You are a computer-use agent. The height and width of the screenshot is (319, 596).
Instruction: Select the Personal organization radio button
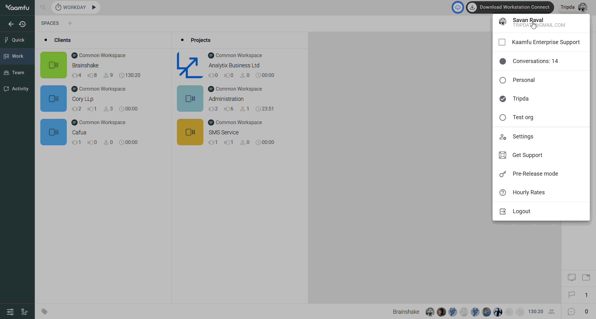click(x=503, y=80)
